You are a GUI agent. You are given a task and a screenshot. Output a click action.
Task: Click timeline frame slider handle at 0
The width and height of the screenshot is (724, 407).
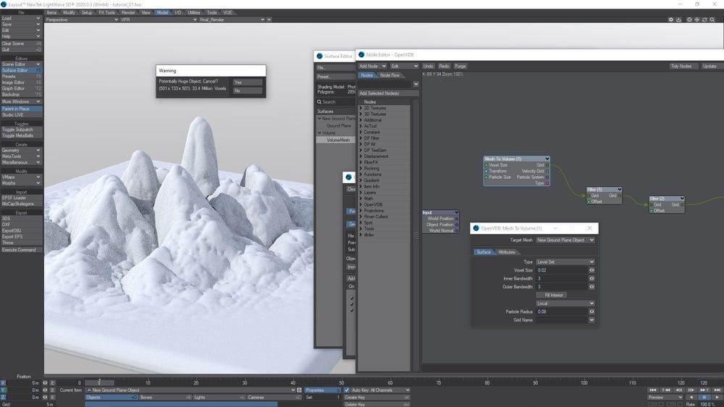pos(98,382)
